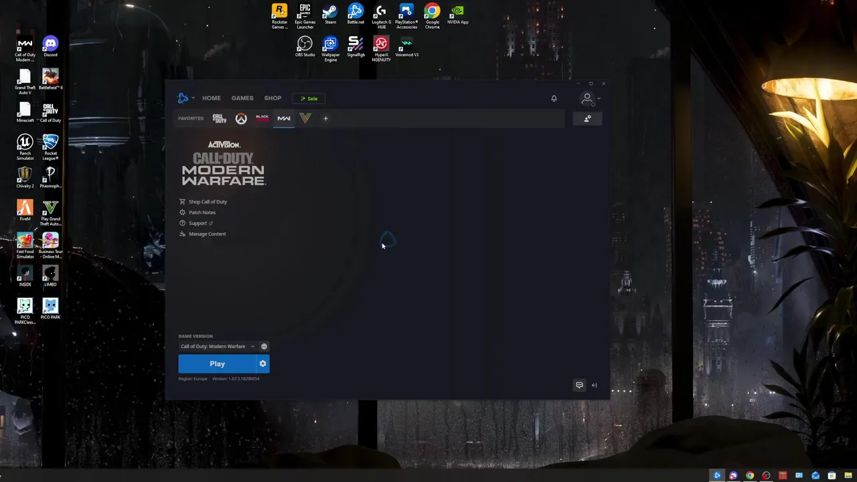Click the green Sale button
This screenshot has height=482, width=857.
[x=309, y=98]
